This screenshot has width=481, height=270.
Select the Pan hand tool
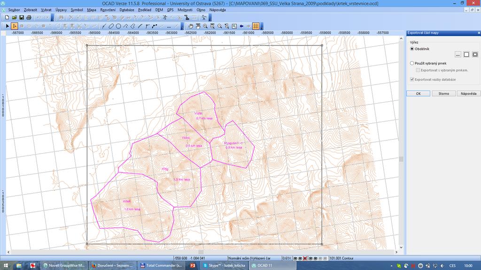click(x=191, y=26)
